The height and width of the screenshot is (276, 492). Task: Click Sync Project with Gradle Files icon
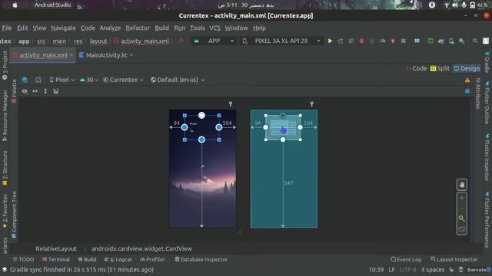(440, 41)
